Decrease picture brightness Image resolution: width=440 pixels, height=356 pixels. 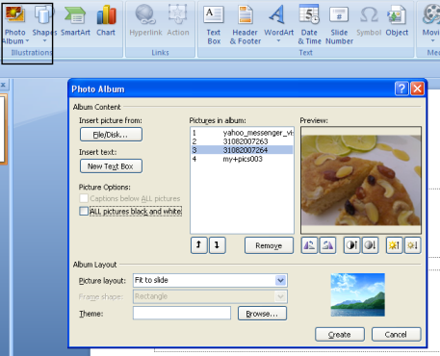[412, 245]
